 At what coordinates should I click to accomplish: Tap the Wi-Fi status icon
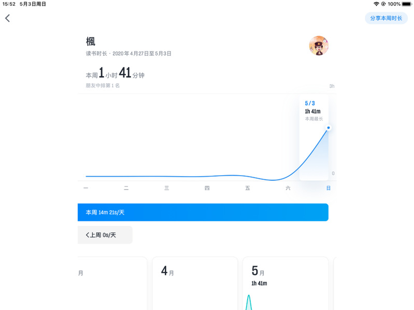[x=376, y=4]
